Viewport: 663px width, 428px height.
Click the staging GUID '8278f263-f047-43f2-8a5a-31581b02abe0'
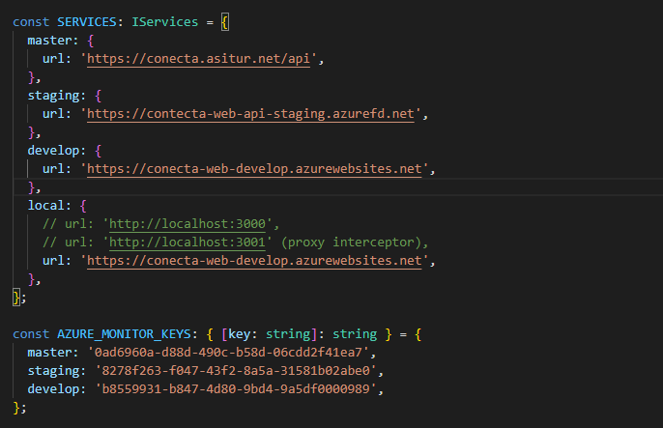[236, 371]
